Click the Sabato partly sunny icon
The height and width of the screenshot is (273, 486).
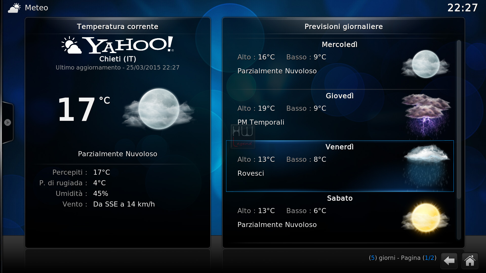426,218
